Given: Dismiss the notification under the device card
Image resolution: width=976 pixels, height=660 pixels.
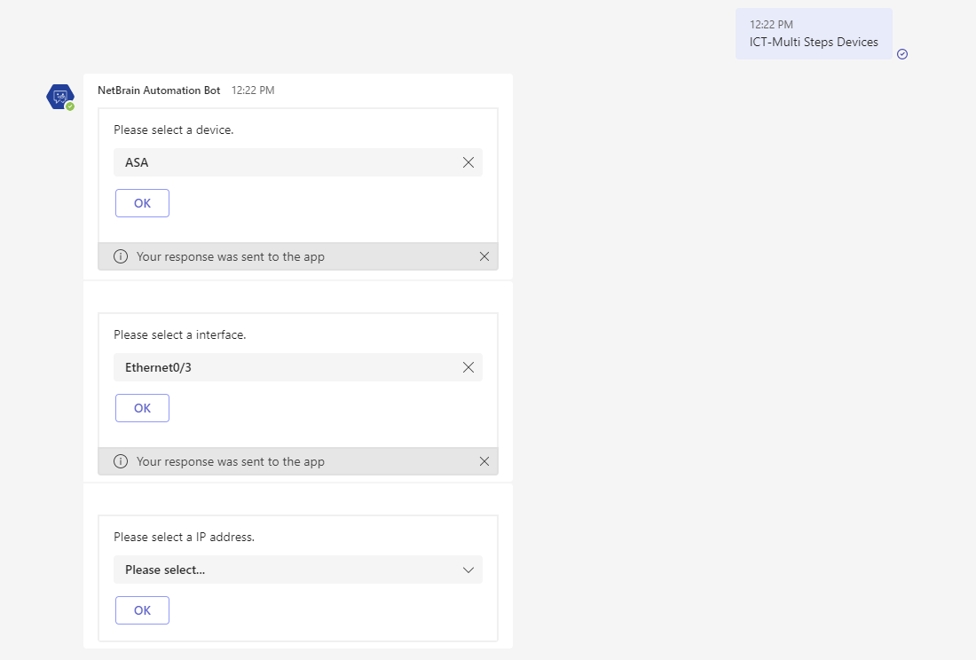Looking at the screenshot, I should point(484,256).
